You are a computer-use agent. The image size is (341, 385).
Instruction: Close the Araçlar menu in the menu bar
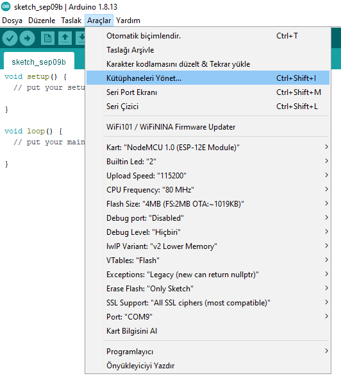click(x=99, y=21)
